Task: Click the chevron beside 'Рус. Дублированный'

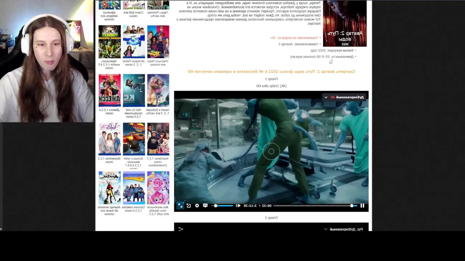Action: 326,229
